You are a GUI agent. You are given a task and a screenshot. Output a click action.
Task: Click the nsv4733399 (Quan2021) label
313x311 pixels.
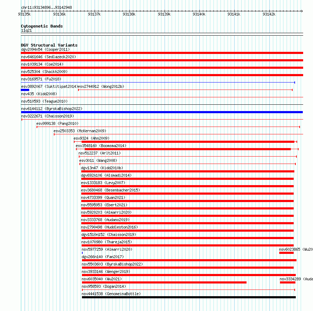tap(103, 197)
